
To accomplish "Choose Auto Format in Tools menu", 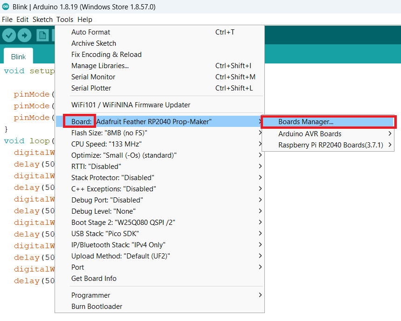I will 90,32.
